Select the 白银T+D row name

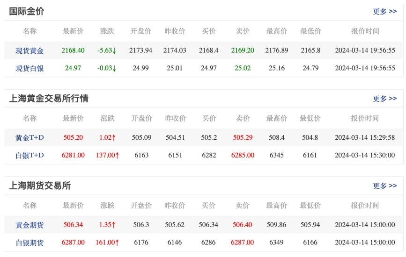point(30,156)
